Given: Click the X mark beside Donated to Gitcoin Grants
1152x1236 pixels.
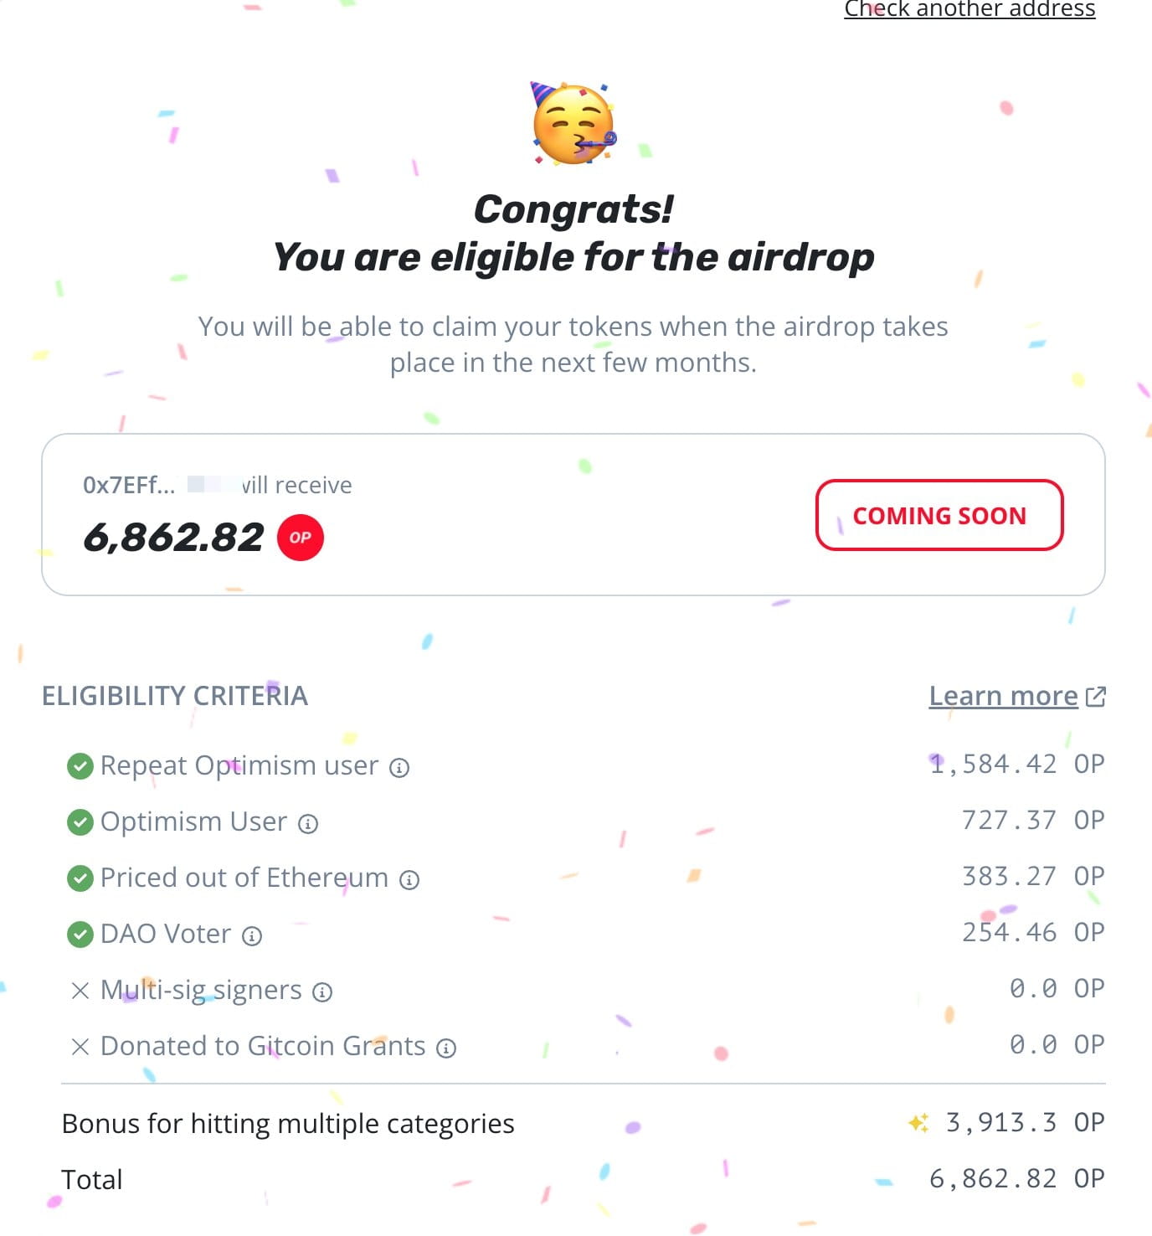Looking at the screenshot, I should (80, 1047).
